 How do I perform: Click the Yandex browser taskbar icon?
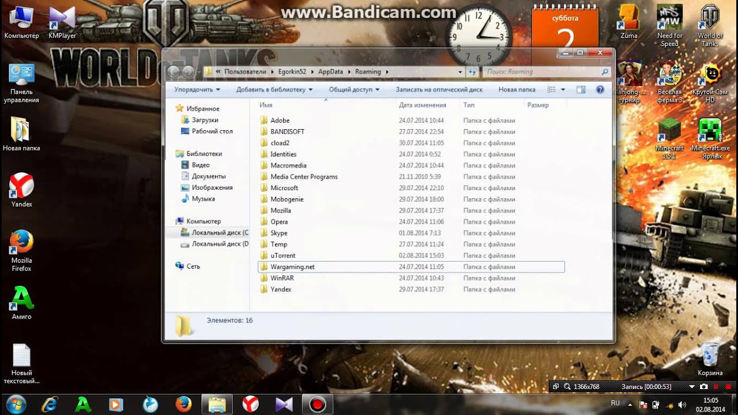click(250, 404)
